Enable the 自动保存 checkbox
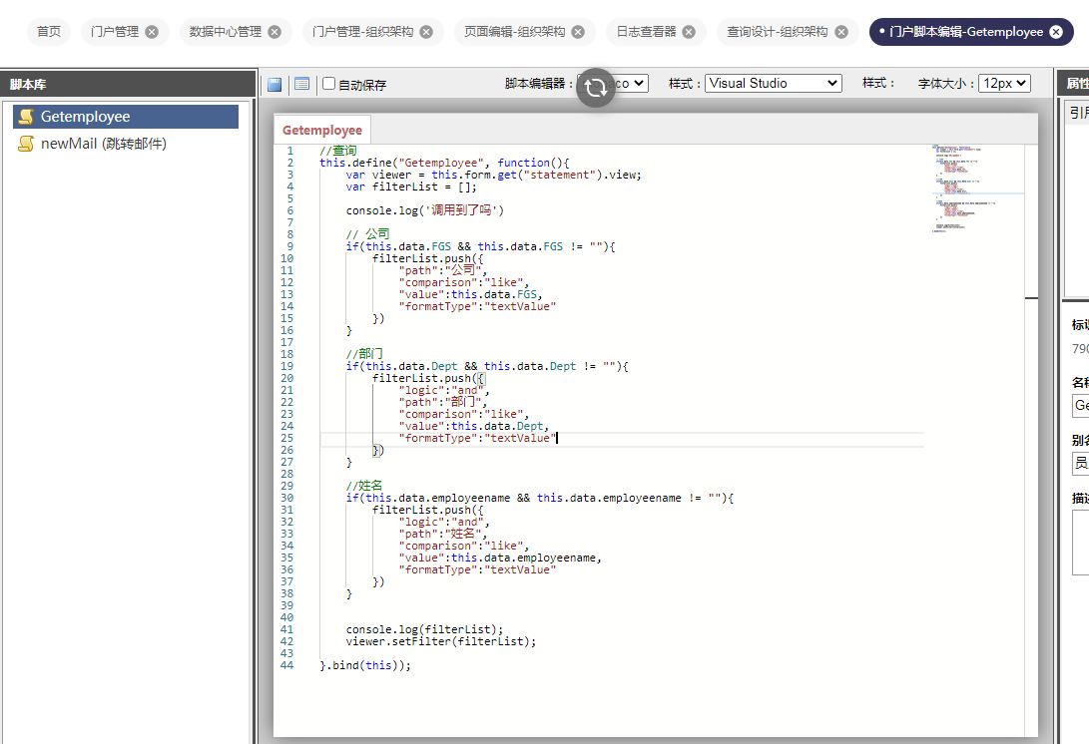Screen dimensions: 1089x744 329,85
